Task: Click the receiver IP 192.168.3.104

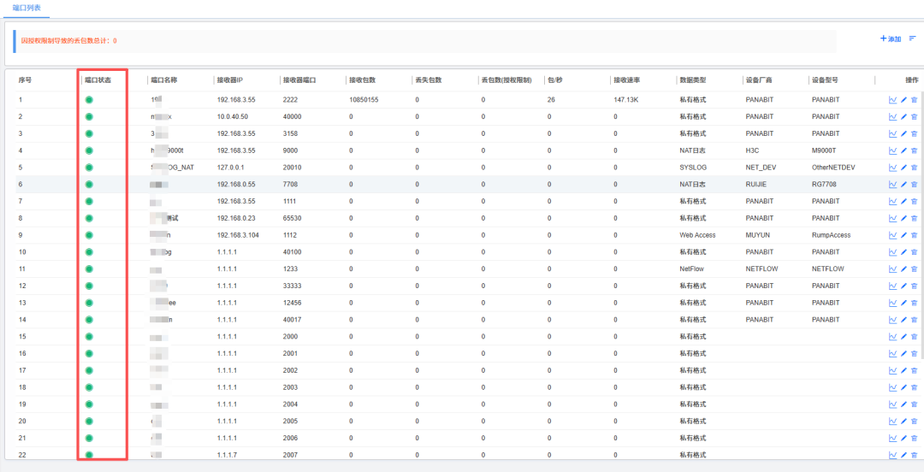Action: click(x=238, y=236)
